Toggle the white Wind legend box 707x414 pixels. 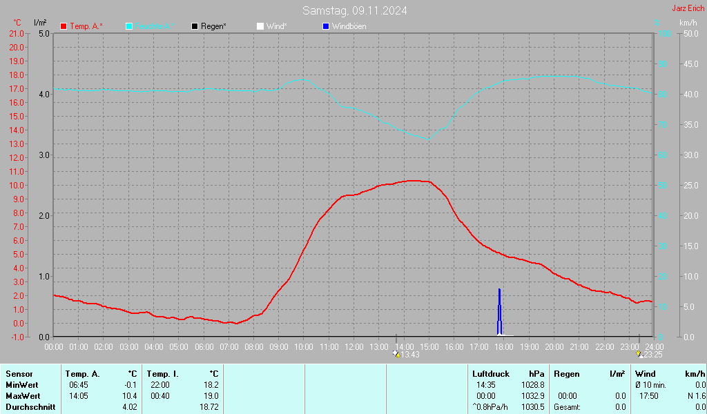point(260,26)
